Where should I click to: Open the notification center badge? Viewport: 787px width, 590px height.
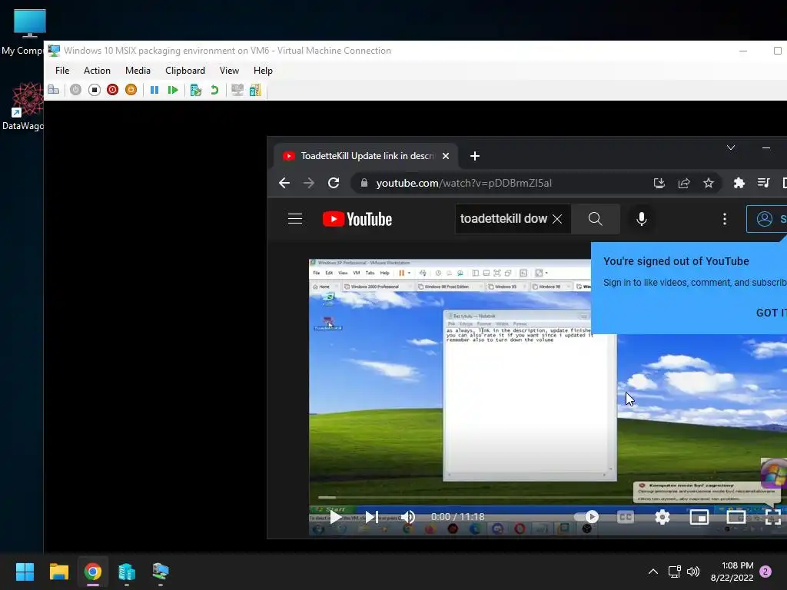click(765, 572)
